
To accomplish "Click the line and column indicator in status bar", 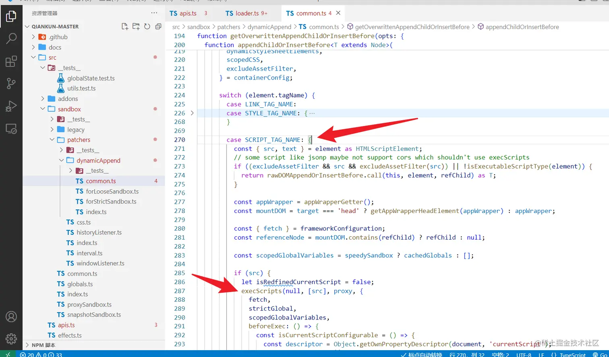I will click(x=467, y=355).
